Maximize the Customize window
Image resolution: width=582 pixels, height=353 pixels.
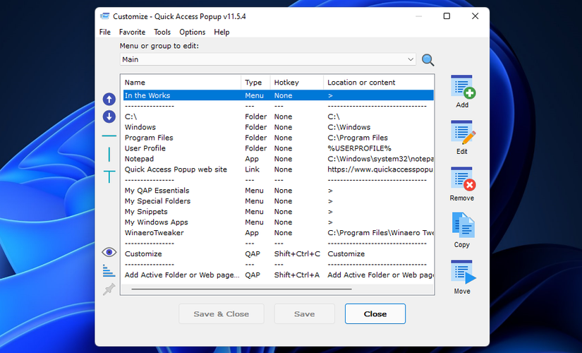(x=447, y=16)
